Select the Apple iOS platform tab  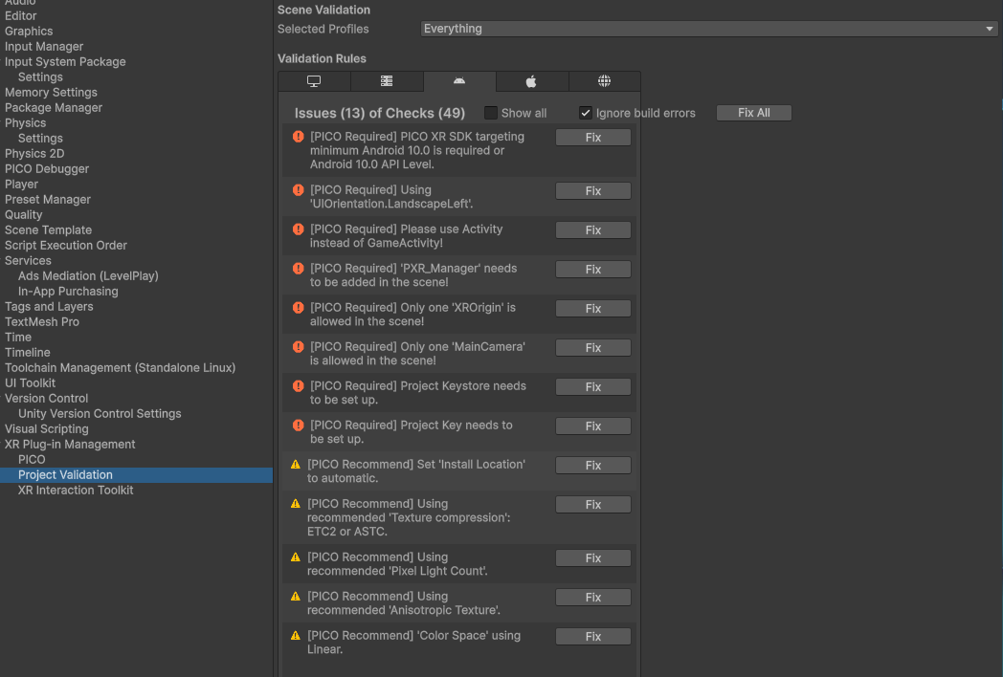pyautogui.click(x=531, y=81)
